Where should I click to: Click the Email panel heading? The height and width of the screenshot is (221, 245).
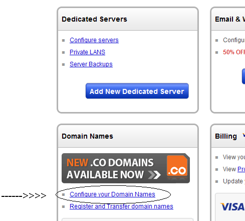pyautogui.click(x=230, y=19)
